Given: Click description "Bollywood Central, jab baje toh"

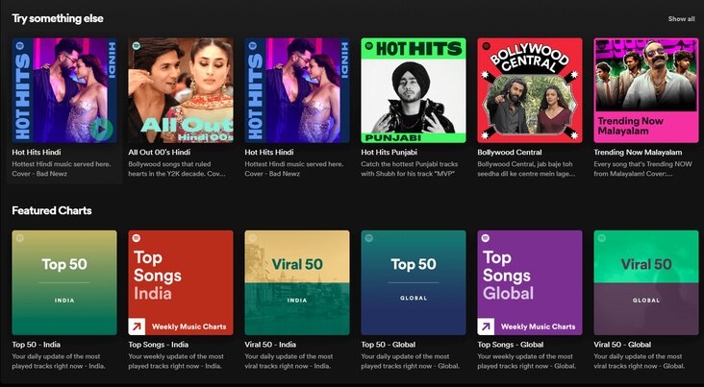Looking at the screenshot, I should click(526, 169).
